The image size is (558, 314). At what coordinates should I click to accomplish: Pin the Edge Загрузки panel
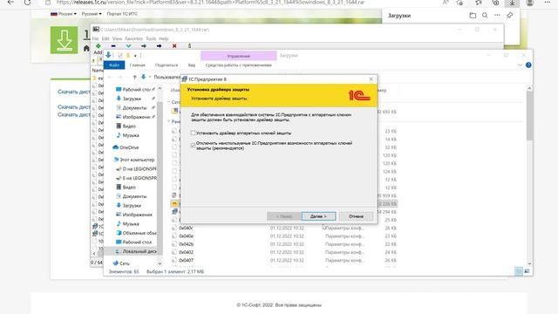point(510,16)
